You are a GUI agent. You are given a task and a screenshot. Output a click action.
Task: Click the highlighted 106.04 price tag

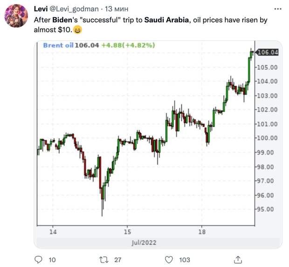pyautogui.click(x=268, y=53)
